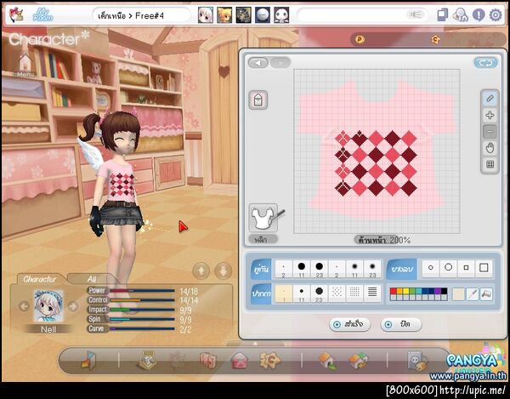This screenshot has width=510, height=399.
Task: Open the red suitcase inventory icon
Action: click(x=208, y=361)
